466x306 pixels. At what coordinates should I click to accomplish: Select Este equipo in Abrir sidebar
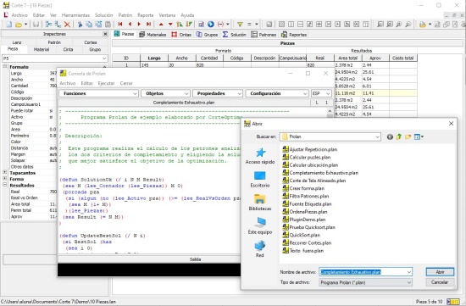point(260,226)
